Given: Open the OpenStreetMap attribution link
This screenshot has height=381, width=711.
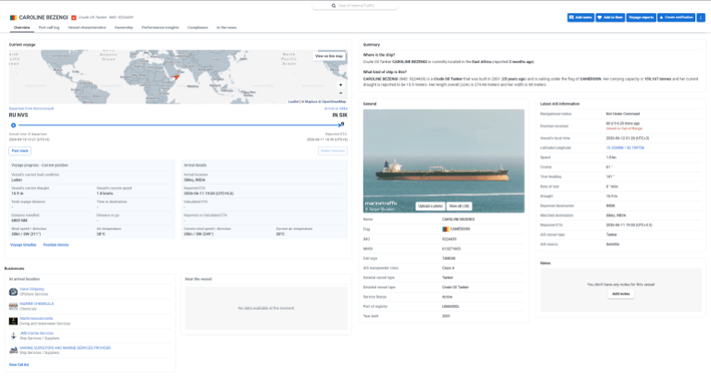Looking at the screenshot, I should point(334,102).
